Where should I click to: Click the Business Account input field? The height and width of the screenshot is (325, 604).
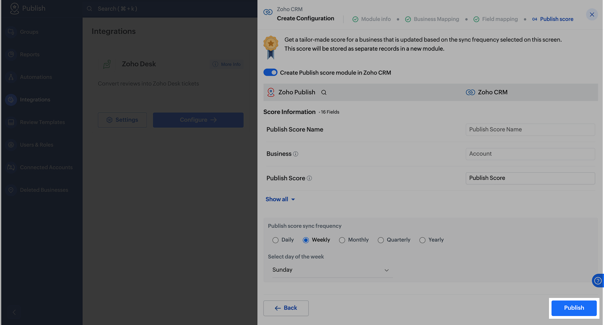530,154
